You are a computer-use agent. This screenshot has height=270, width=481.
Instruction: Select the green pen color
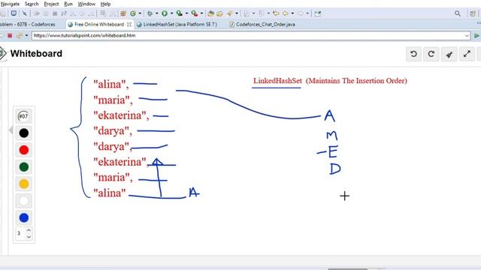[23, 166]
